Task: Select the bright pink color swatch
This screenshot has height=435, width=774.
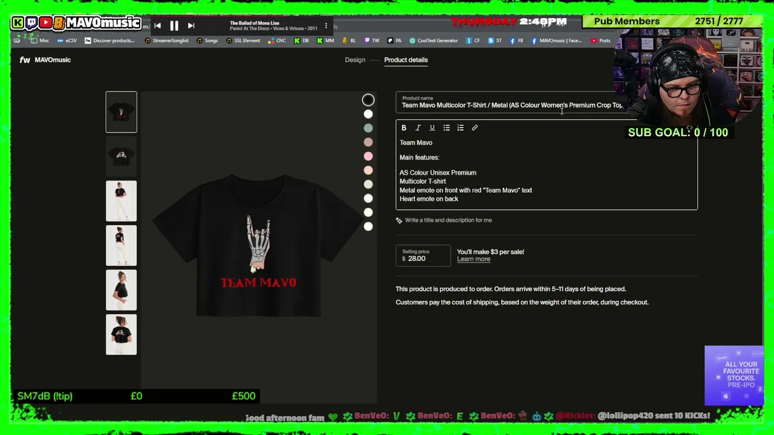Action: [x=368, y=156]
